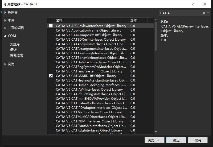Viewport: 213px width, 147px height.
Task: Select CATIA V5 CATMatInterfaces Object Library row
Action: [100, 112]
